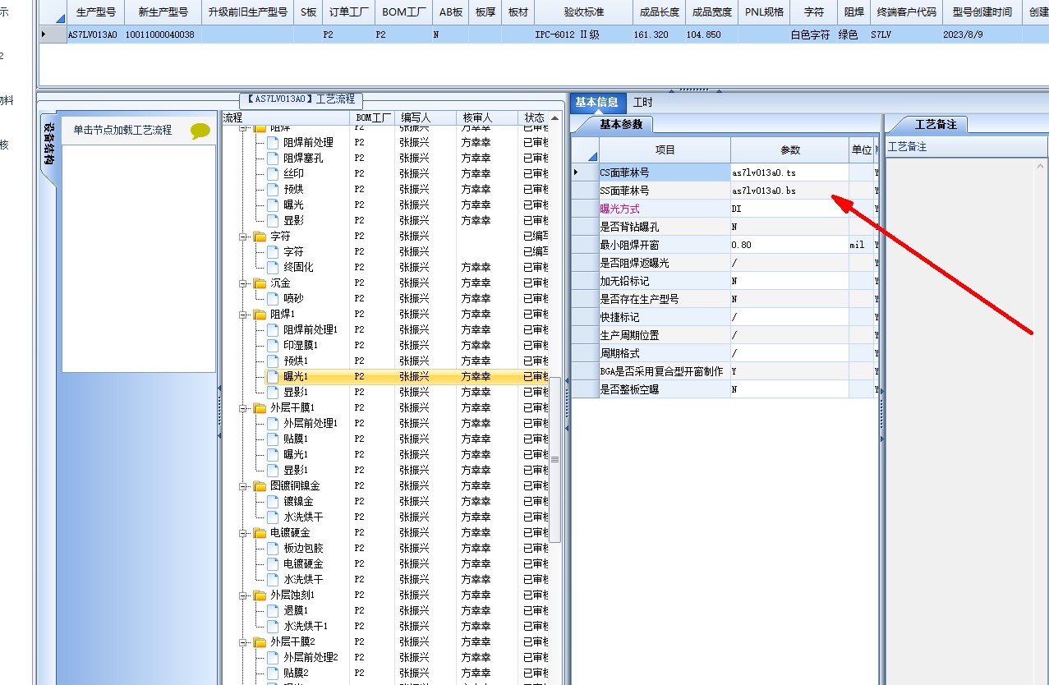Image resolution: width=1049 pixels, height=685 pixels.
Task: Click the yellow speech bubble icon
Action: point(200,131)
